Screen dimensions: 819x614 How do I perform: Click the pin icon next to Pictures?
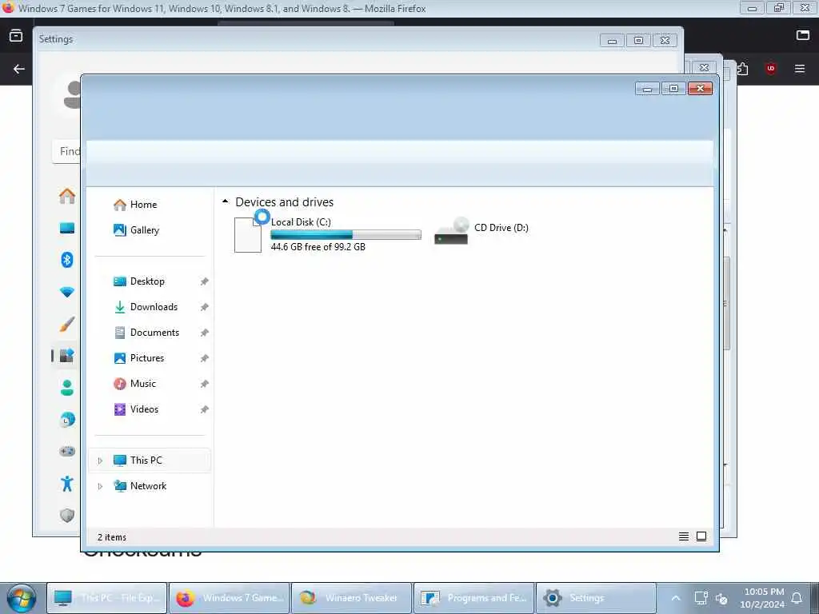click(x=204, y=358)
